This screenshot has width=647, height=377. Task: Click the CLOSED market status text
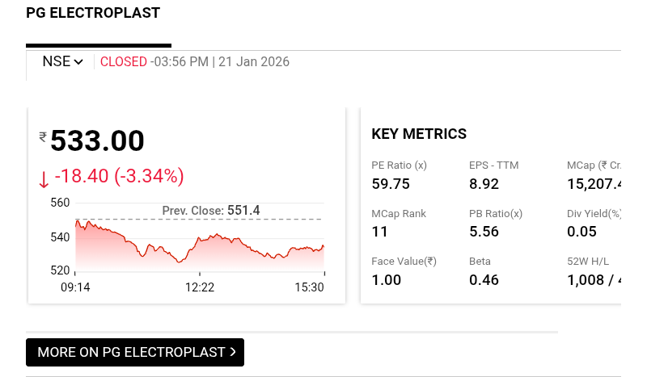(x=124, y=62)
